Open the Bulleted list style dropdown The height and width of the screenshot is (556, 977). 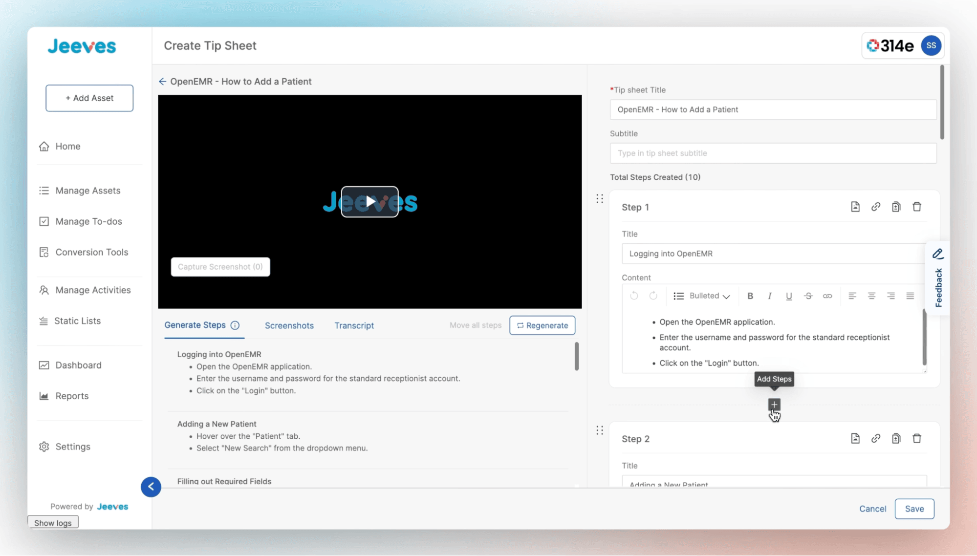[x=702, y=296]
